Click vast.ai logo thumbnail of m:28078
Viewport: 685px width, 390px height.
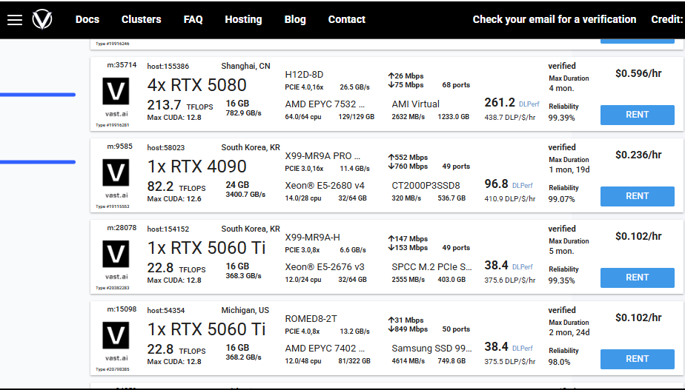pos(116,254)
